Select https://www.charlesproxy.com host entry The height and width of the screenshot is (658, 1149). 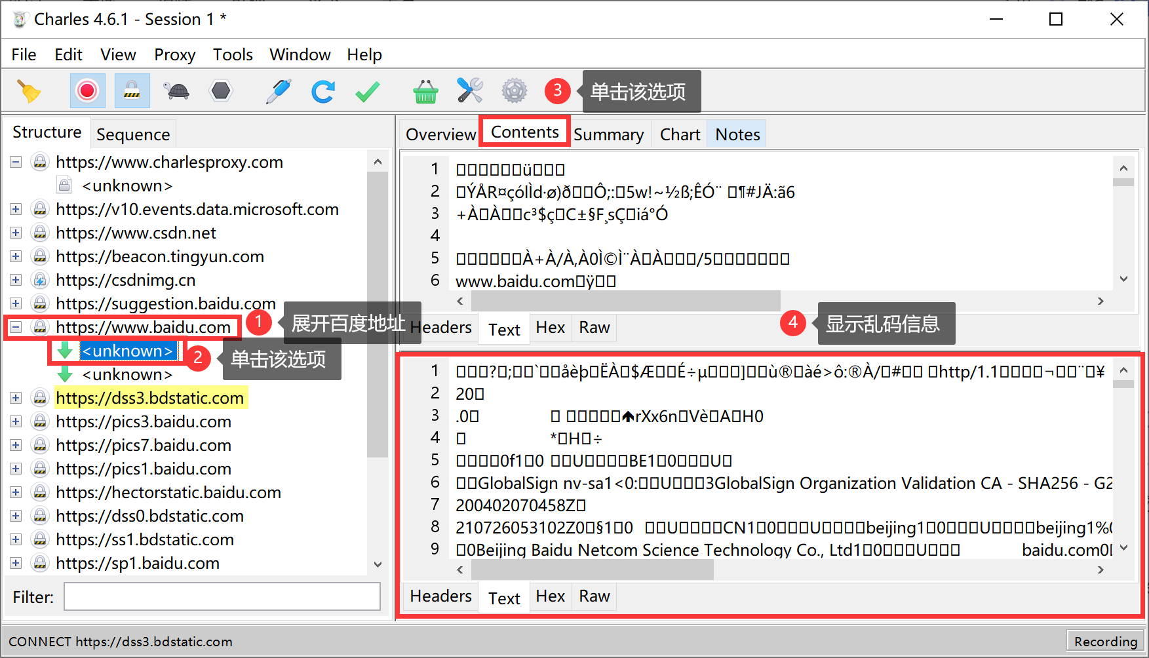[x=169, y=162]
